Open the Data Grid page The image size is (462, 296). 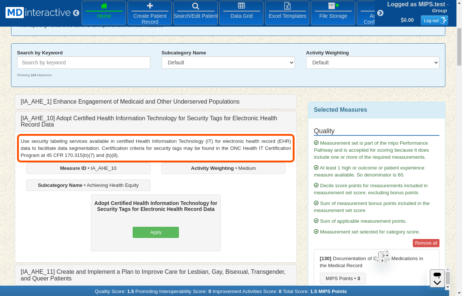tap(241, 13)
